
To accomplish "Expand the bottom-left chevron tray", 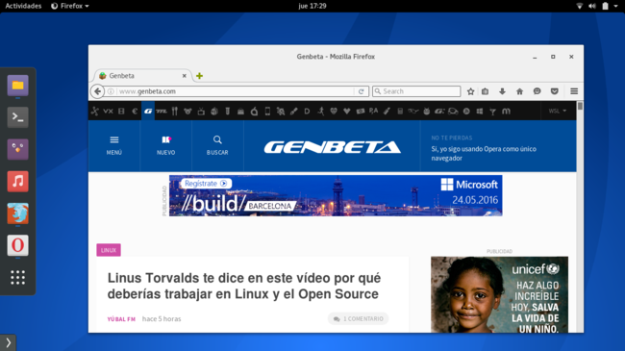I will pos(8,342).
